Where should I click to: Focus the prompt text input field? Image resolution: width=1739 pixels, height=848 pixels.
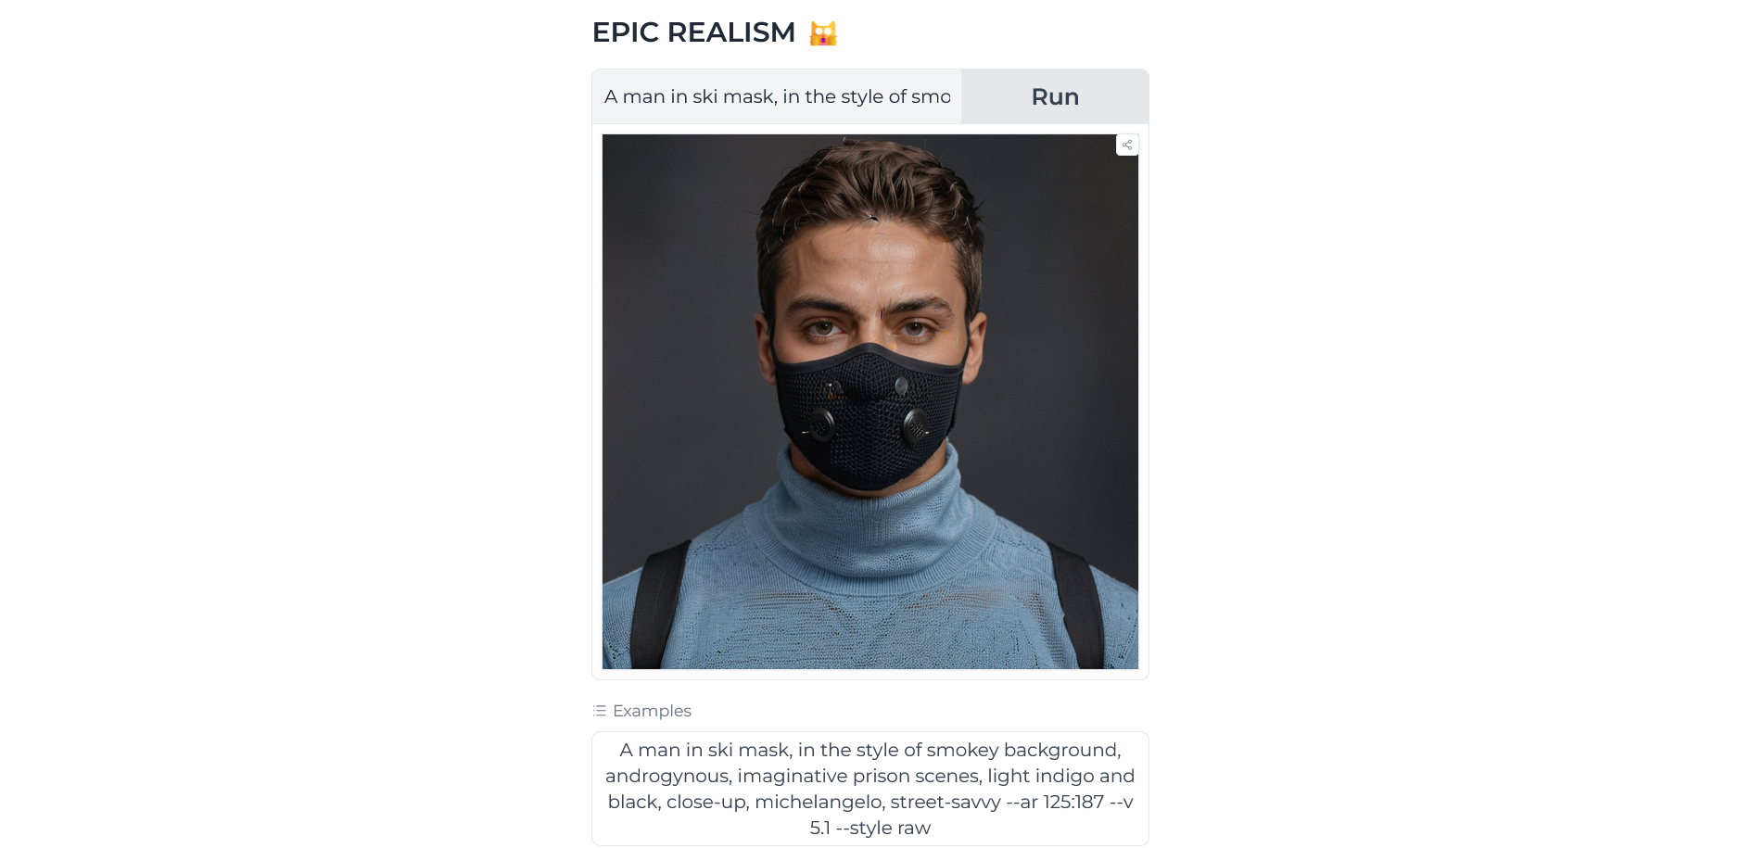click(777, 96)
